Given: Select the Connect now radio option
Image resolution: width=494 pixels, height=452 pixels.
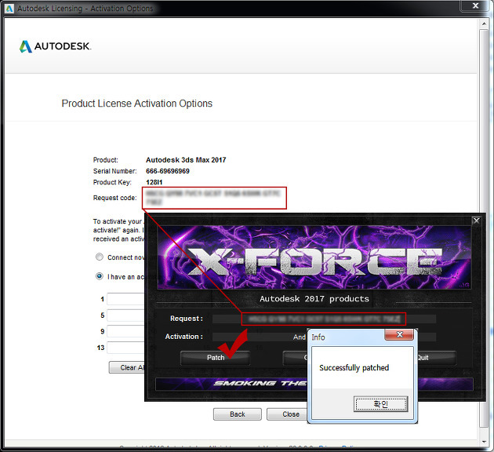Looking at the screenshot, I should (x=100, y=257).
